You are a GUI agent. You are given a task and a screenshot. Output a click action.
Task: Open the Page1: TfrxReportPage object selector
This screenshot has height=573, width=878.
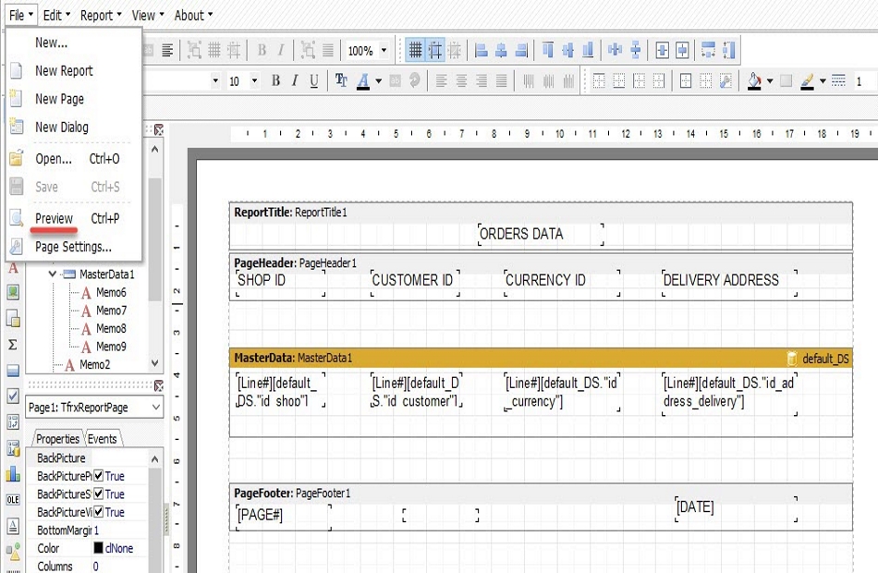94,408
